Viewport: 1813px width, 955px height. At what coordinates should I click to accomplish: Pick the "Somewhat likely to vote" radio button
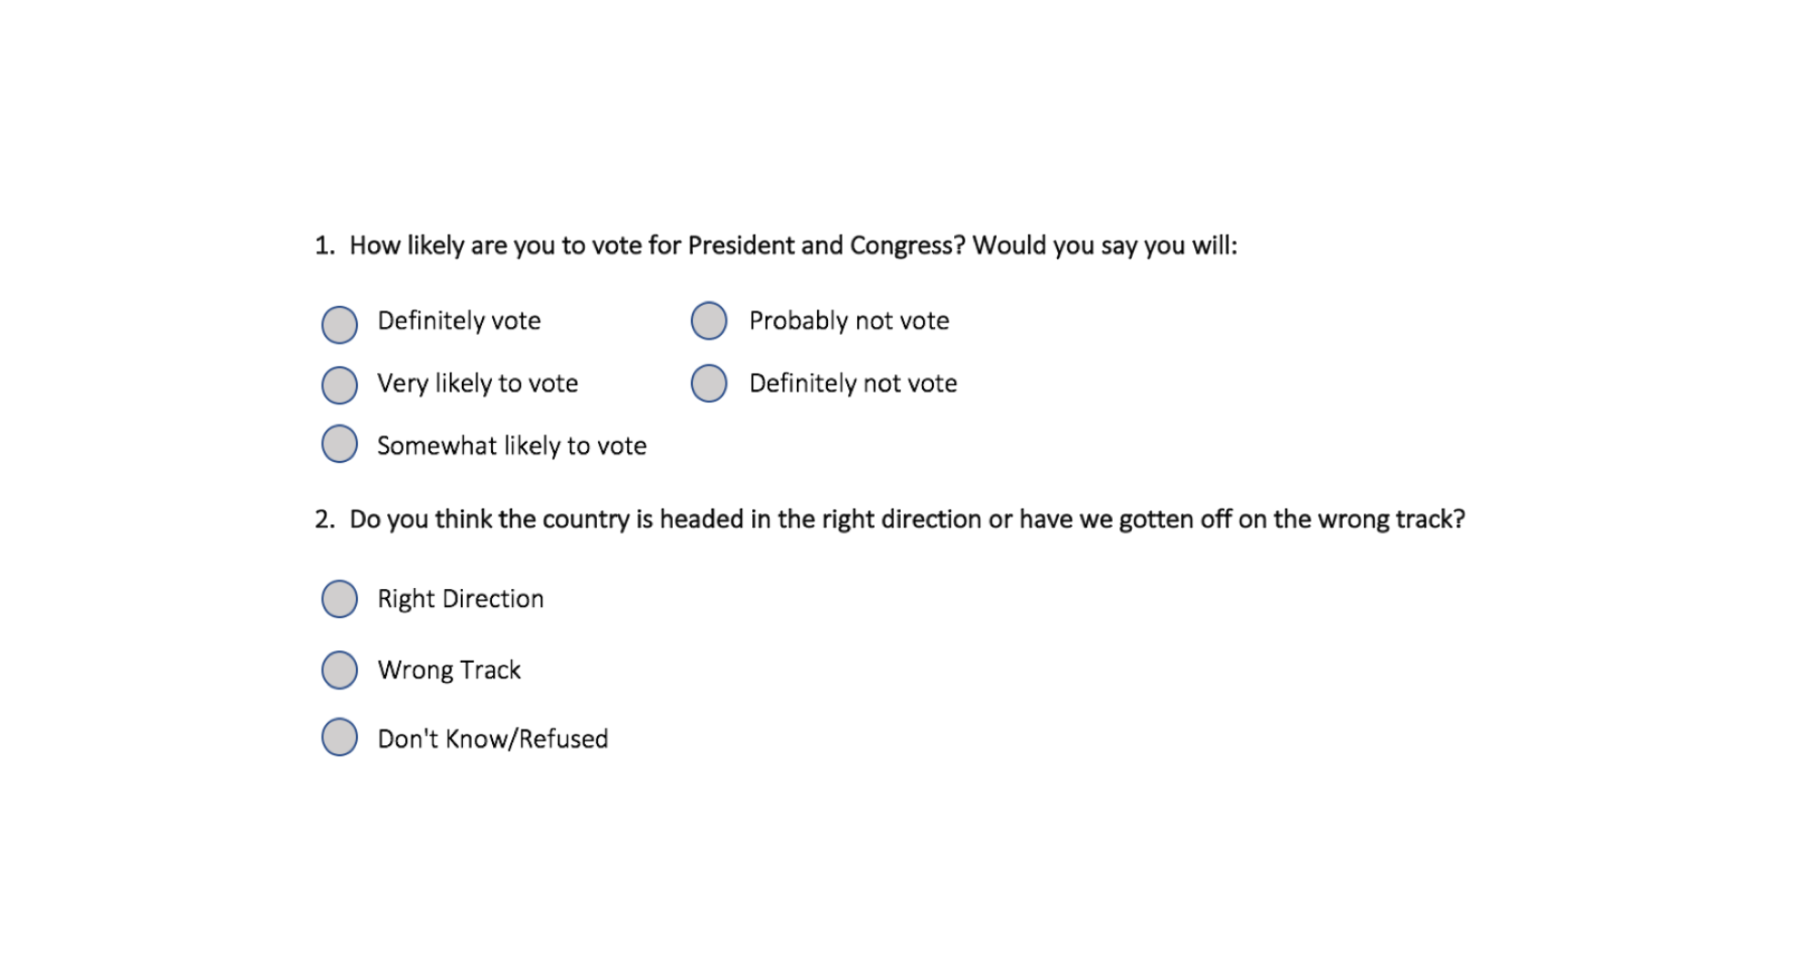click(x=340, y=444)
